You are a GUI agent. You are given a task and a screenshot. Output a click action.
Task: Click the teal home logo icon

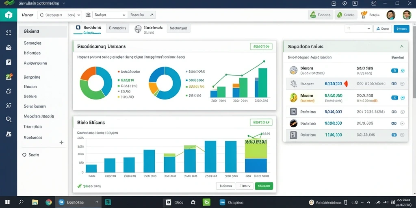click(9, 15)
